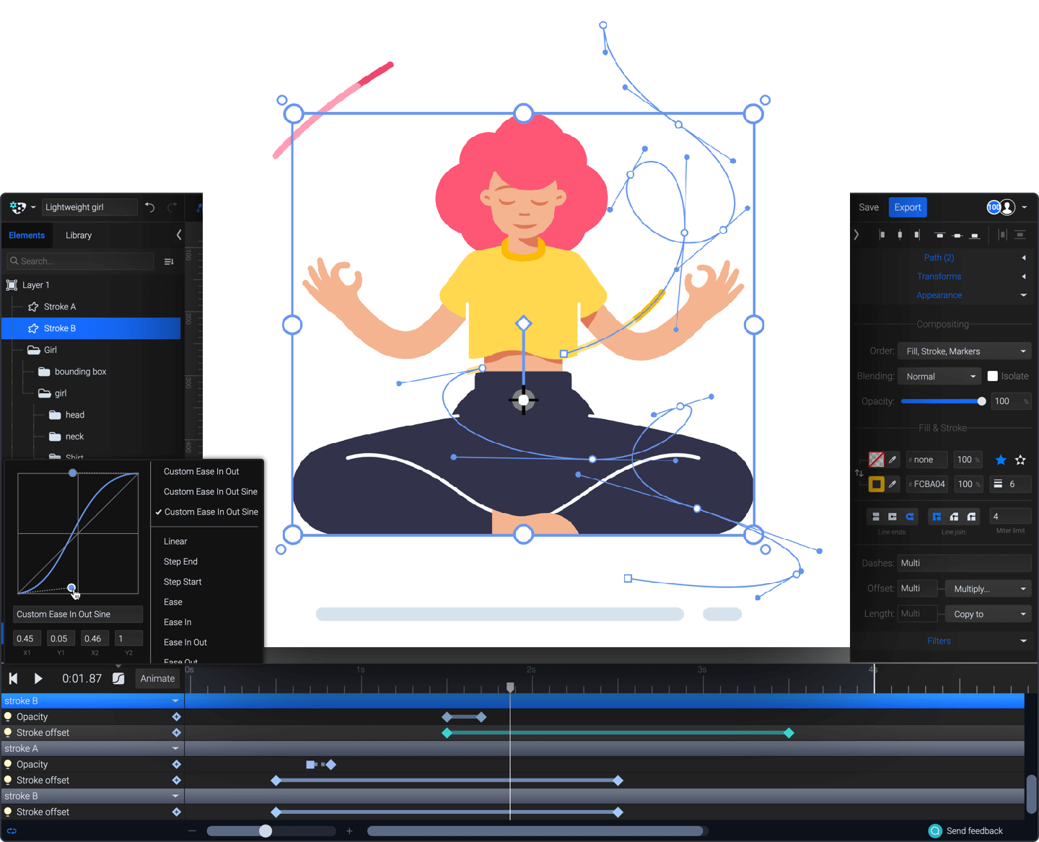
Task: Toggle keyframe for Stroke offset on stroke B
Action: pos(176,732)
